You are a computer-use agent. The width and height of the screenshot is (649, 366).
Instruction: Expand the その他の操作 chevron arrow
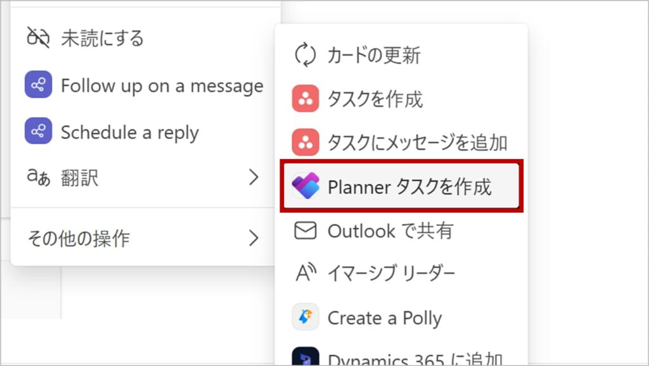tap(254, 238)
